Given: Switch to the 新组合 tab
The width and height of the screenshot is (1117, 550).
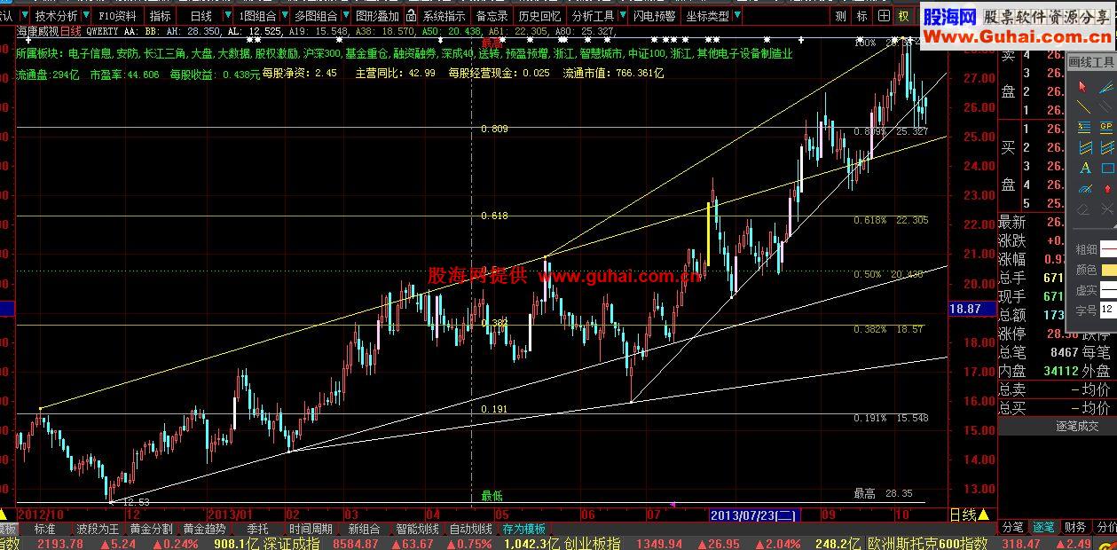Looking at the screenshot, I should 364,529.
